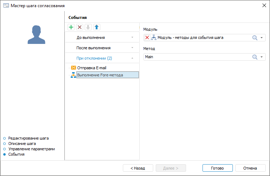Viewport: 270px width, 176px height.
Task: Select the Выполнение Fore-метода event
Action: click(x=100, y=75)
